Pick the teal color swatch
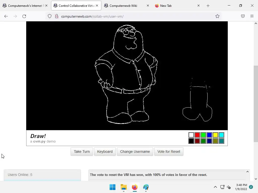258x193 pixels. [221, 141]
